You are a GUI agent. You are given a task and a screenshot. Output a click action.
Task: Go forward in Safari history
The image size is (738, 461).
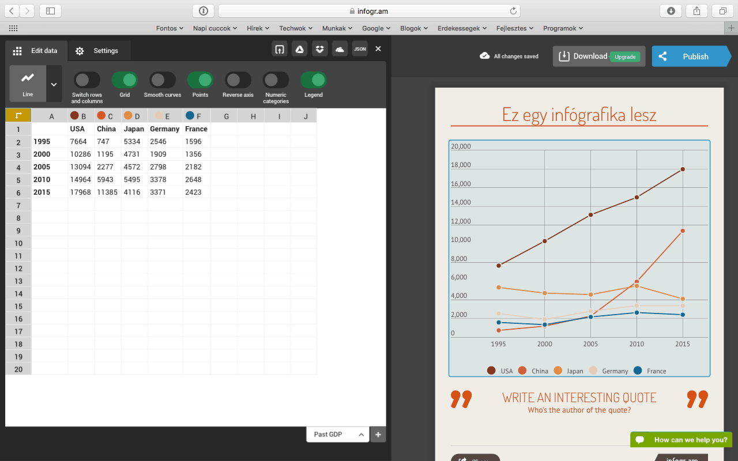(27, 11)
